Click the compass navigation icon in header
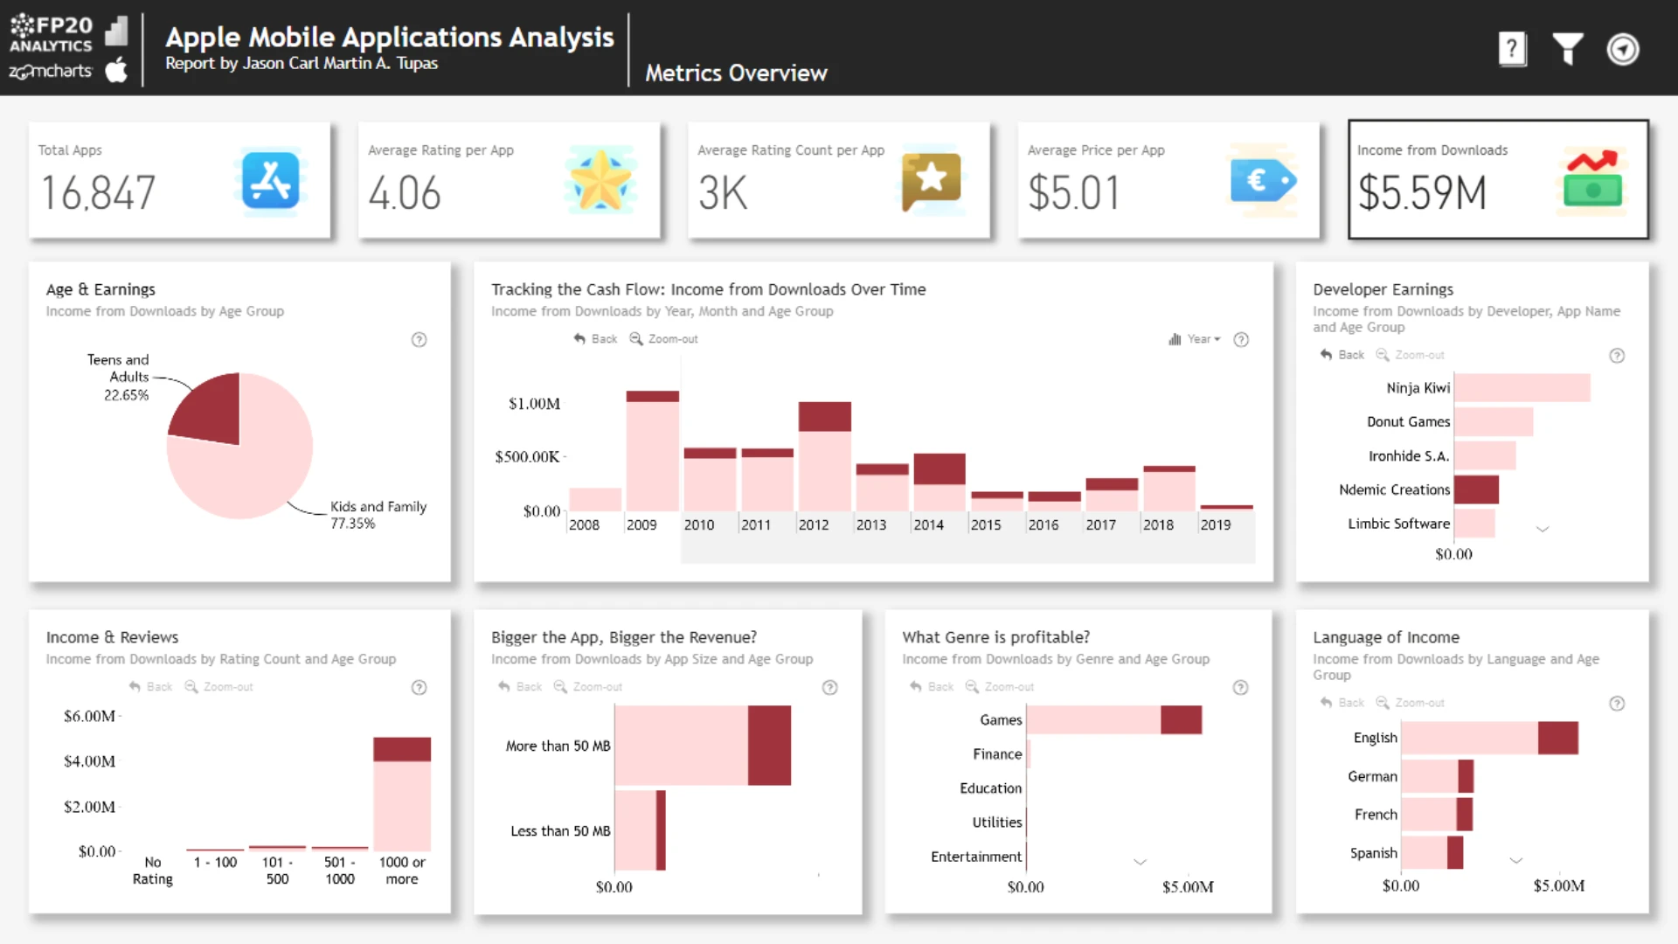Image resolution: width=1678 pixels, height=944 pixels. click(x=1623, y=49)
